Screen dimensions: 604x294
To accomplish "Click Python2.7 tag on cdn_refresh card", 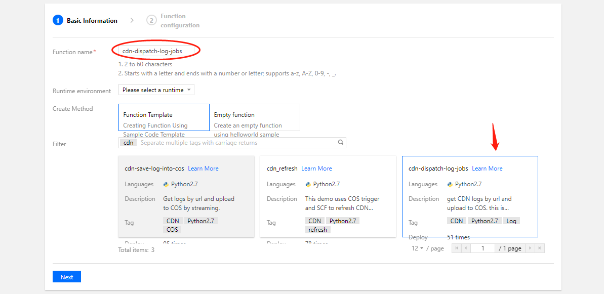I will (343, 221).
